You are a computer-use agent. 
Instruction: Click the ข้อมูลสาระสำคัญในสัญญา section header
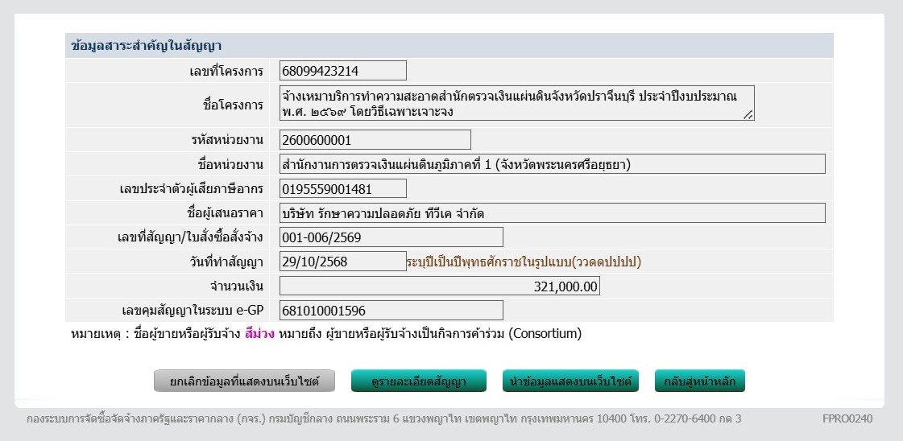click(449, 45)
